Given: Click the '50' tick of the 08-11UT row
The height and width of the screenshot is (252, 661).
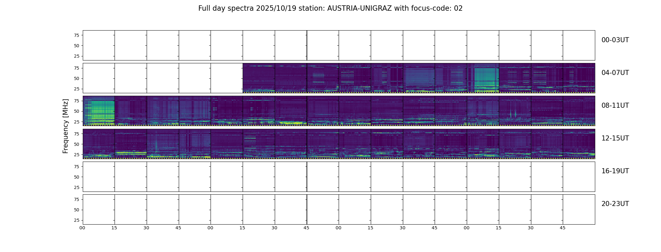Looking at the screenshot, I should 76,111.
